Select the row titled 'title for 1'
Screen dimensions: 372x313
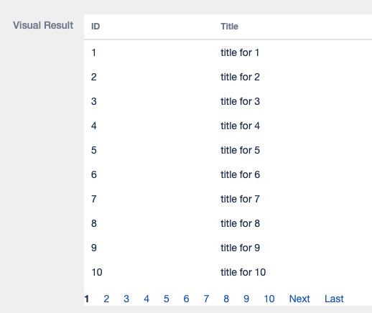click(228, 52)
